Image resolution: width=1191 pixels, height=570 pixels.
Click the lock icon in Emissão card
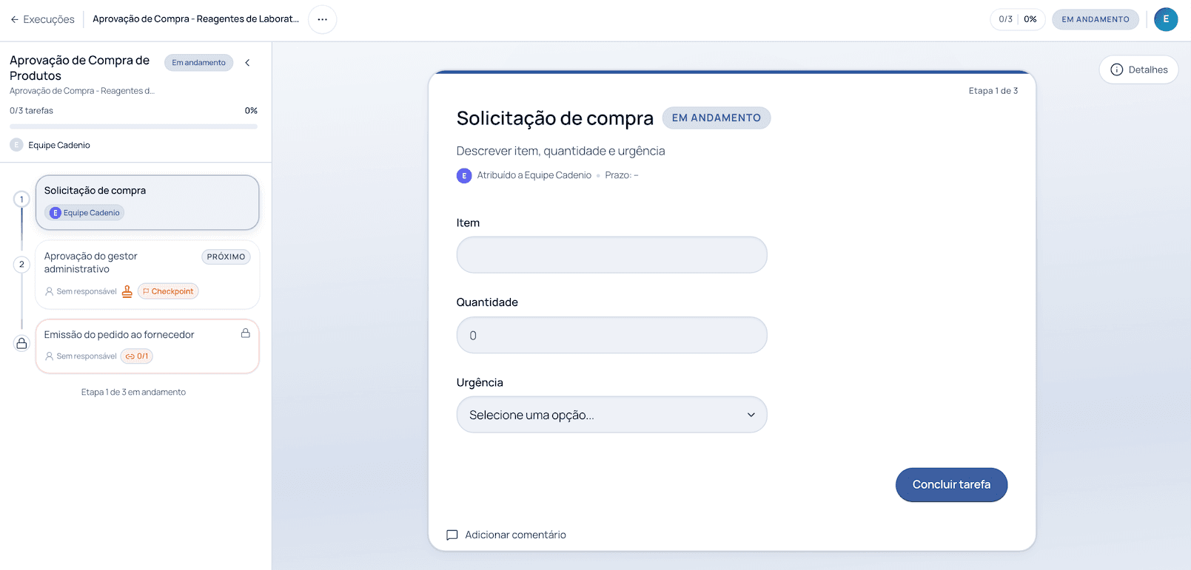point(246,333)
